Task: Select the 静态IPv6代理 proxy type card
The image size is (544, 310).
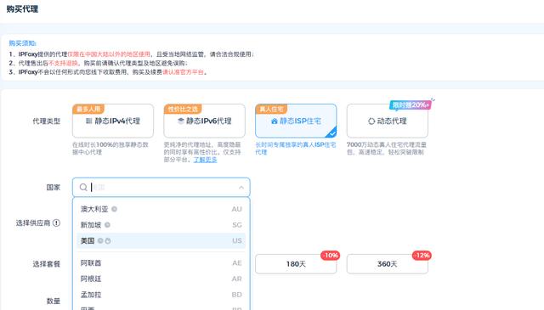Action: point(204,121)
